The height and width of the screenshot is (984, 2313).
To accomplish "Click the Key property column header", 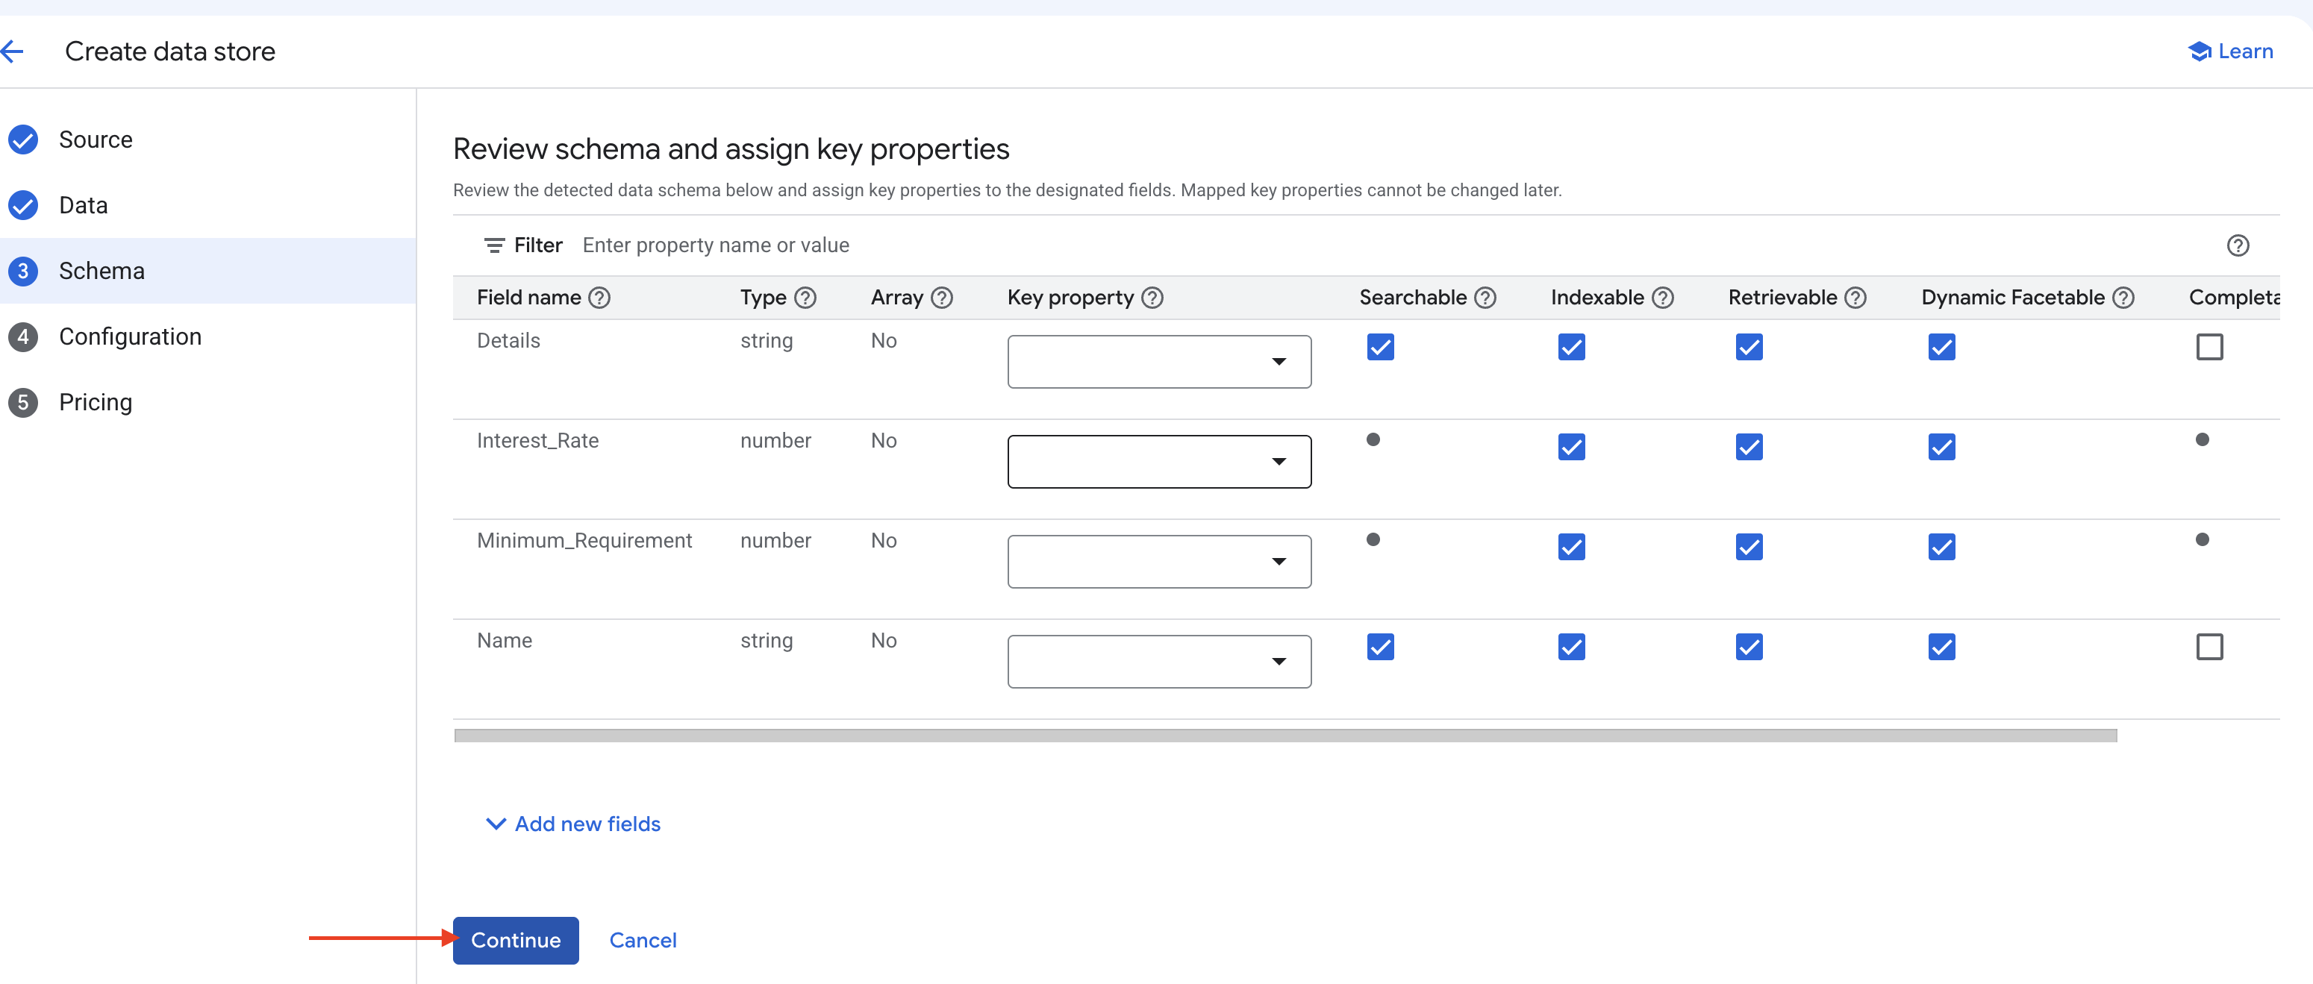I will [1070, 298].
